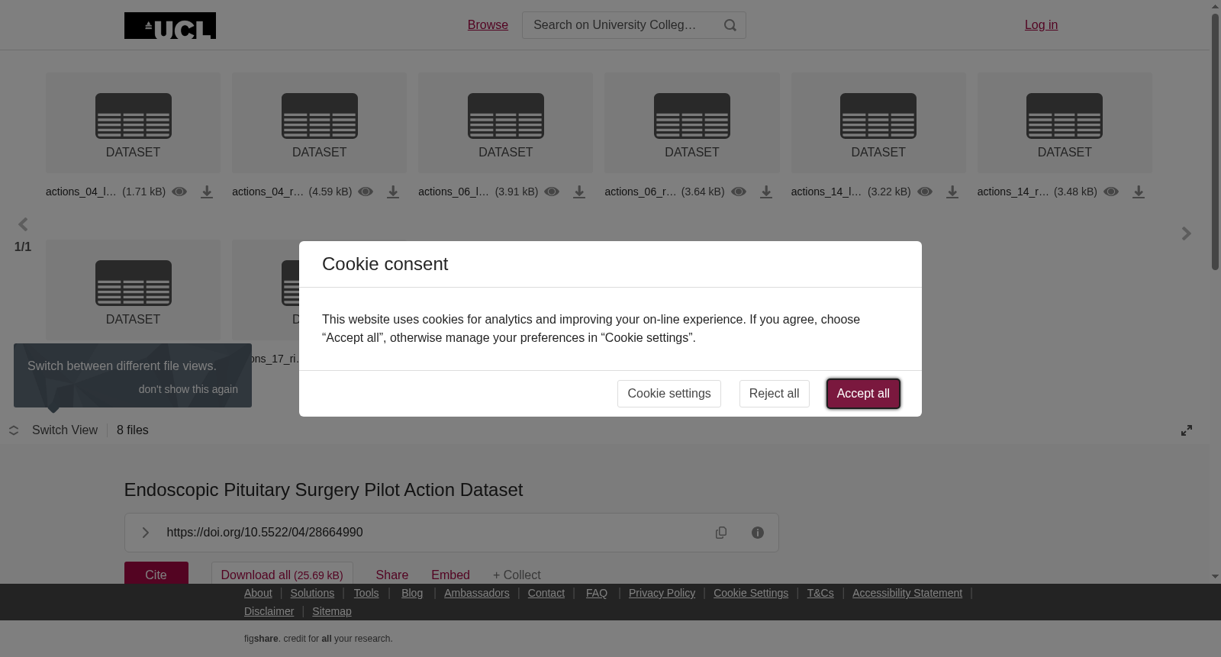1221x657 pixels.
Task: Preview actions_06_l file with eye icon
Action: (552, 192)
